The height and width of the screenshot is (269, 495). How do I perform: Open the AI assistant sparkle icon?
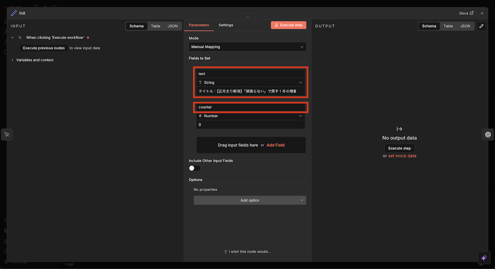(484, 258)
